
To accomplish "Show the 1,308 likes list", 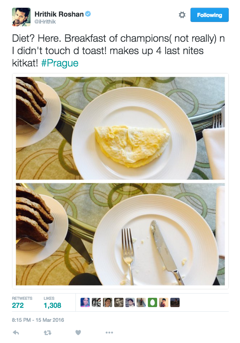I will [x=52, y=302].
